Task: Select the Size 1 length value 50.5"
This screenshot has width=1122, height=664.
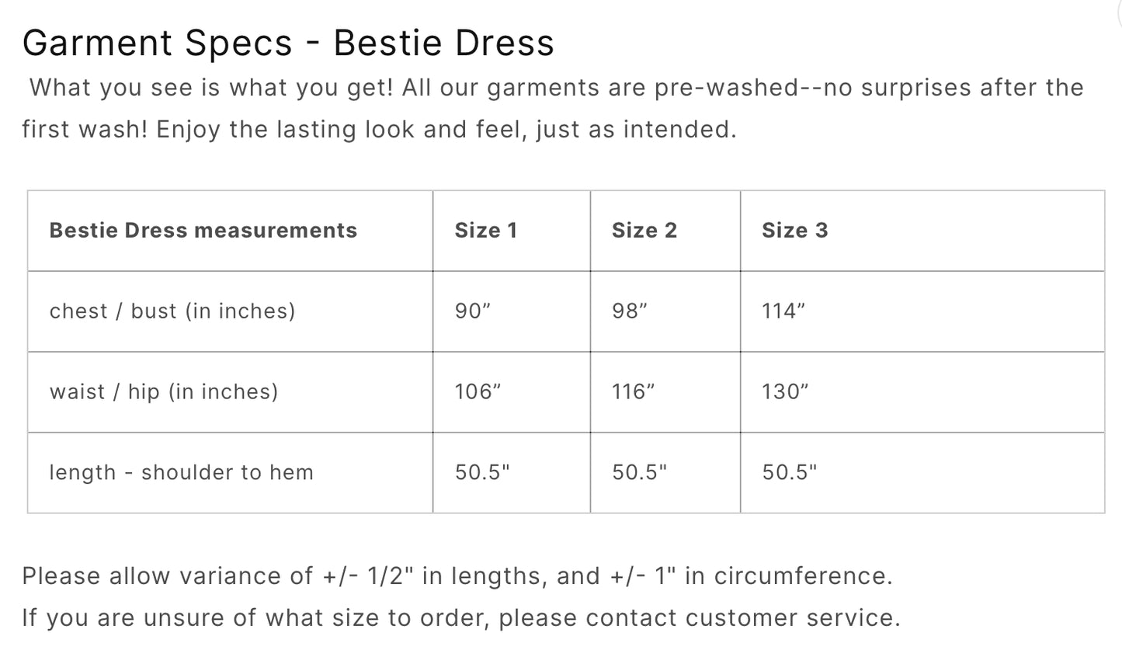Action: [x=482, y=473]
